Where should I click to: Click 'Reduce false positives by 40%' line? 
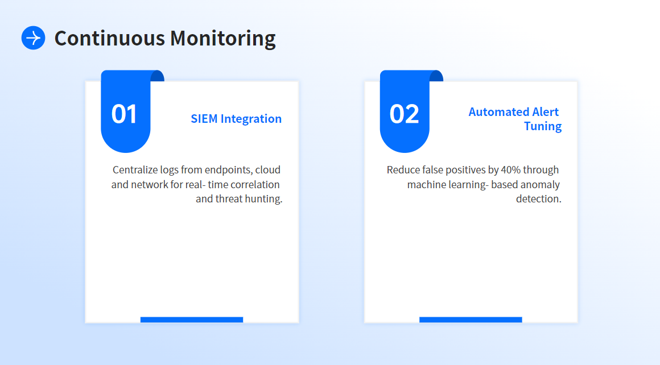pyautogui.click(x=472, y=170)
